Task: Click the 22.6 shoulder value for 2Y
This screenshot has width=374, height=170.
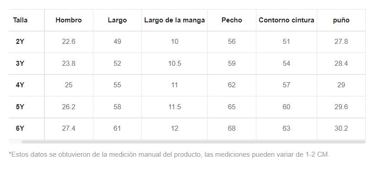Action: pos(69,42)
